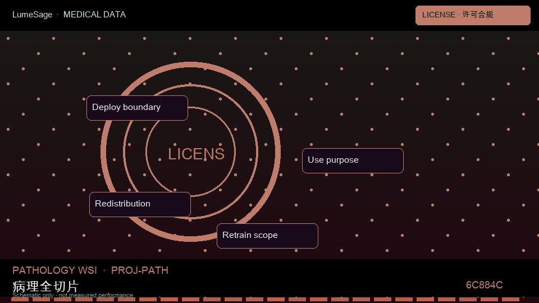Click the innermost ring's right edge

(x=235, y=152)
